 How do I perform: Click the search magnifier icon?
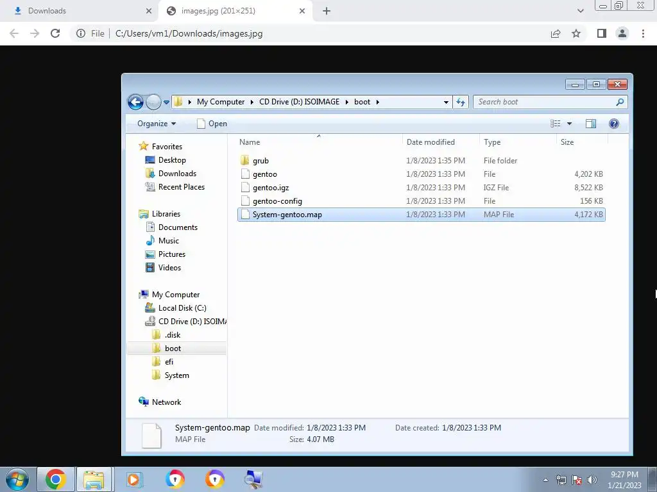click(x=620, y=102)
